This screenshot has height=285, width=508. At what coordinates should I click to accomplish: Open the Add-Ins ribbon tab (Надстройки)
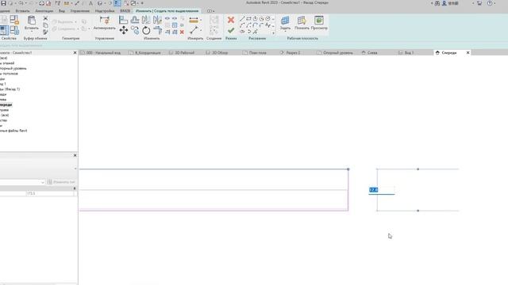coord(105,11)
